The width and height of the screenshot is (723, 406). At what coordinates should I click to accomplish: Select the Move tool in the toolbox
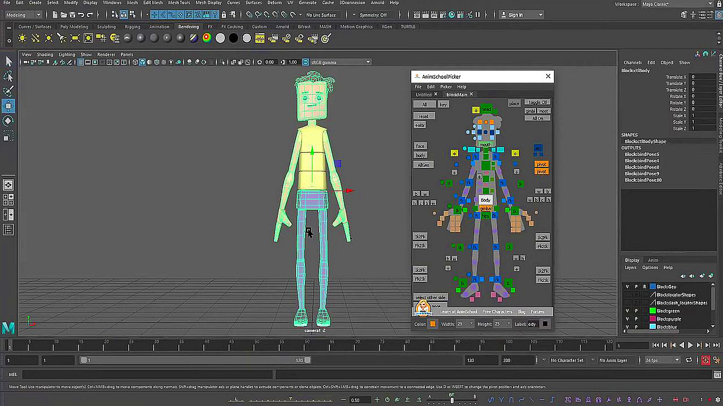(8, 105)
